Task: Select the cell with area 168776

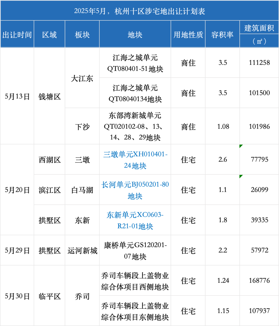Action: coord(259,281)
